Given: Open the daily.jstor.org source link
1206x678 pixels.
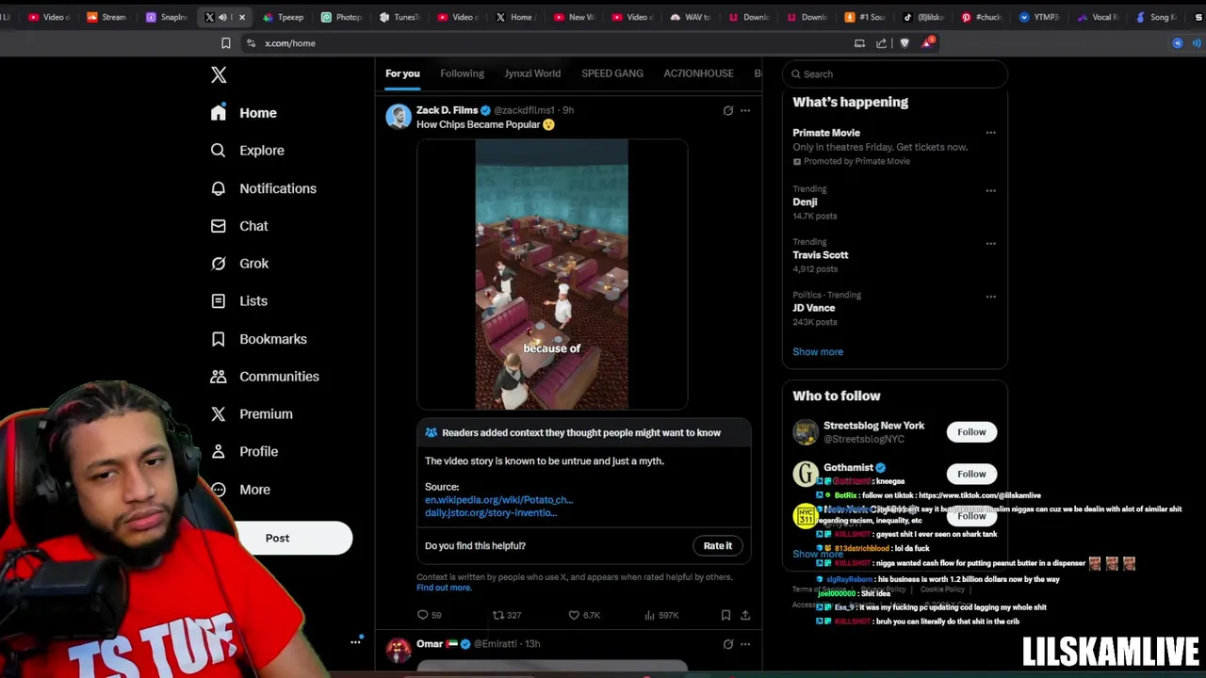Looking at the screenshot, I should (x=491, y=513).
